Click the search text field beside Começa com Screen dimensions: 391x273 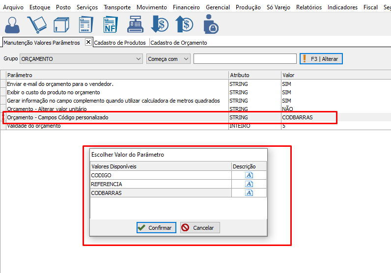(245, 59)
